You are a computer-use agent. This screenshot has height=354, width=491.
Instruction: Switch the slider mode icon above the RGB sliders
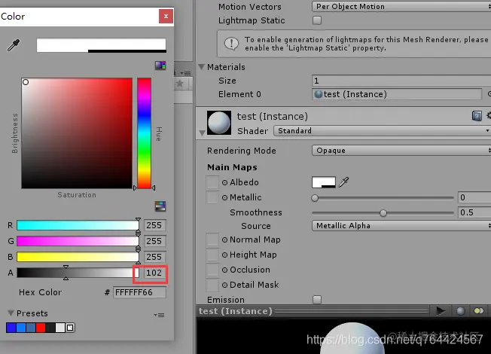click(x=160, y=206)
